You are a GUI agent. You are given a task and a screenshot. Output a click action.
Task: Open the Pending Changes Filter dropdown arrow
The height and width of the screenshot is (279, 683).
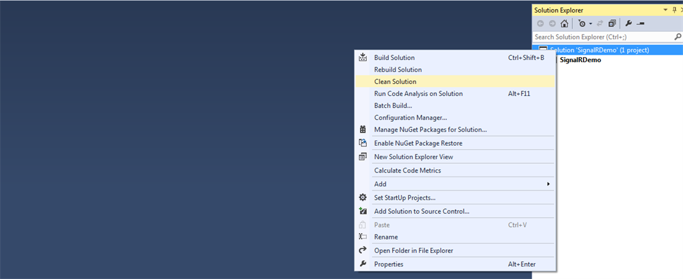590,23
